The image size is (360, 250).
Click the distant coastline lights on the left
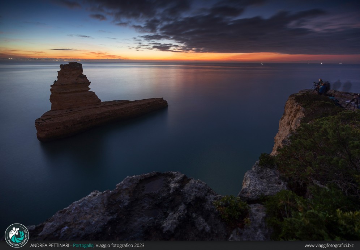[54, 59]
